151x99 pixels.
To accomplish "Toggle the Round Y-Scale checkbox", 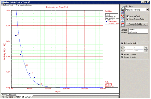I will click(122, 54).
